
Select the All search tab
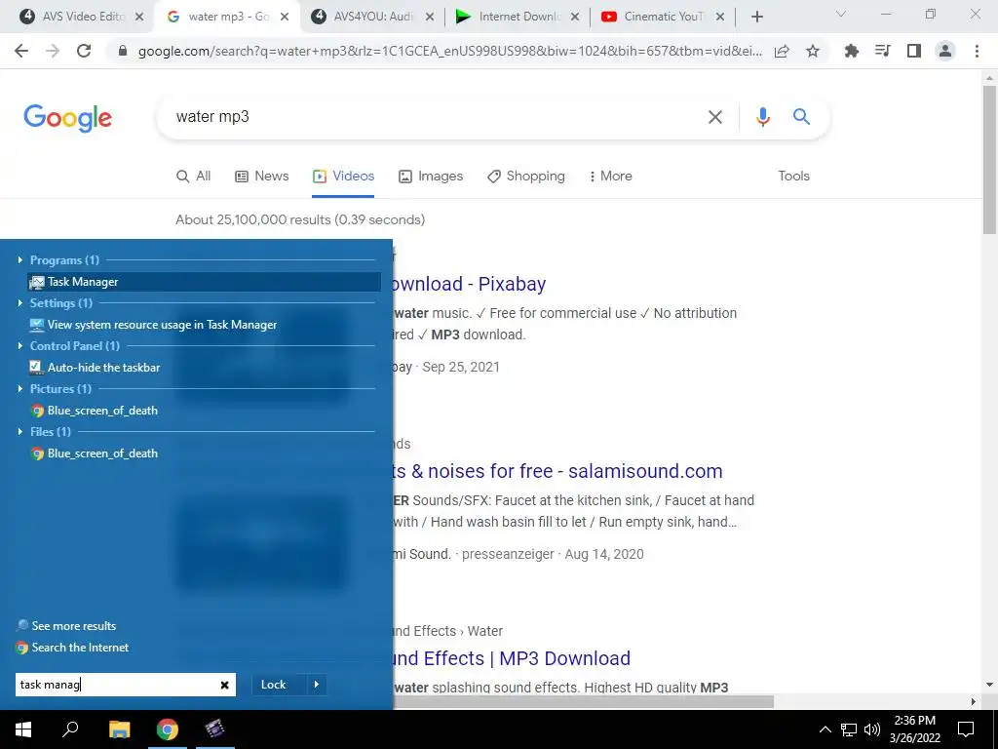point(194,176)
